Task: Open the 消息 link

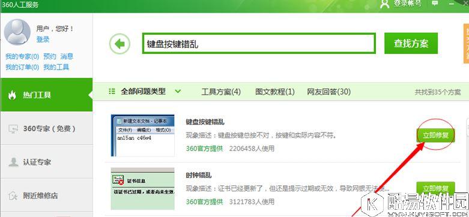Action: (x=67, y=56)
